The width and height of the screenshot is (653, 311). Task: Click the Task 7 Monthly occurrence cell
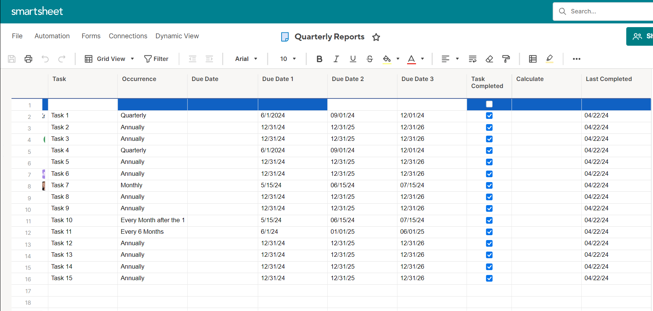[152, 185]
